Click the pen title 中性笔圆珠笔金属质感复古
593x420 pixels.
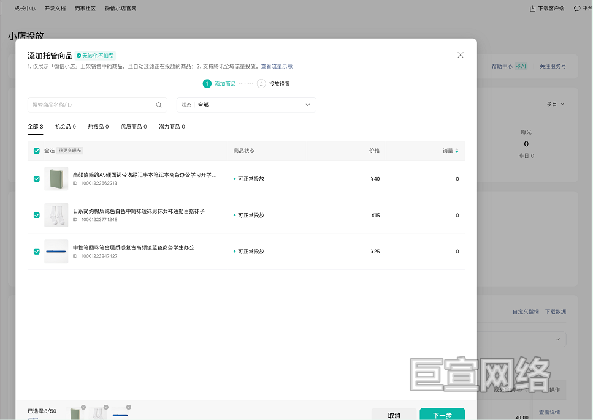[134, 247]
